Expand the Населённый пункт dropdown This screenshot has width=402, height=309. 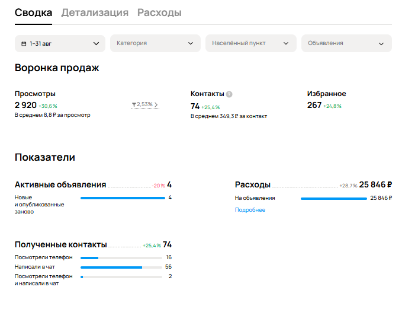tap(250, 43)
